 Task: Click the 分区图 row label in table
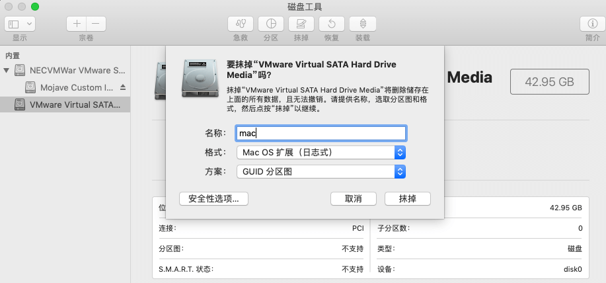171,249
